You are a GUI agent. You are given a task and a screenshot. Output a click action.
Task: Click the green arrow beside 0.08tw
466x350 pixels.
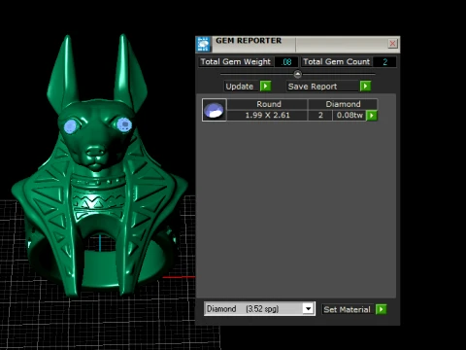[372, 116]
